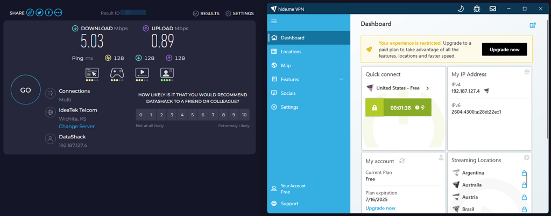Screen dimensions: 551x216
Task: Click the web browsing rating icon
Action: point(93,74)
